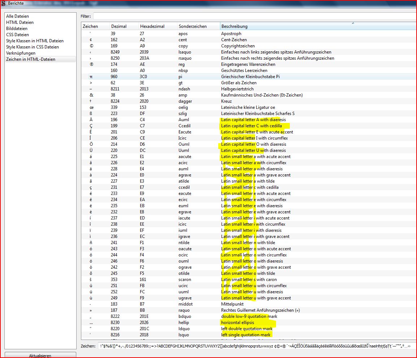Click the horizontal ellipsis (hellip) row
The image size is (417, 358).
237,323
